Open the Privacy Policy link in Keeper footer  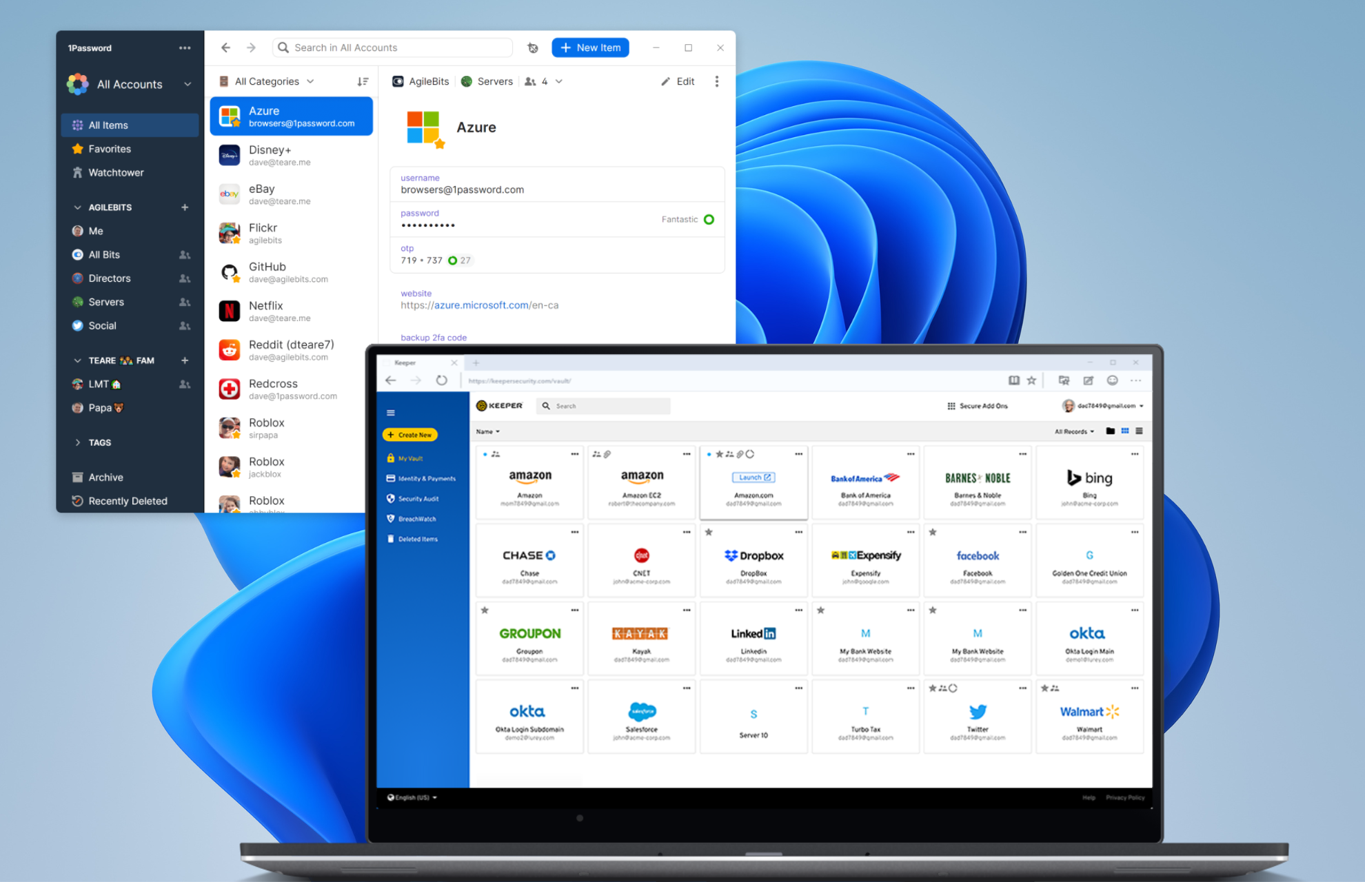point(1125,797)
